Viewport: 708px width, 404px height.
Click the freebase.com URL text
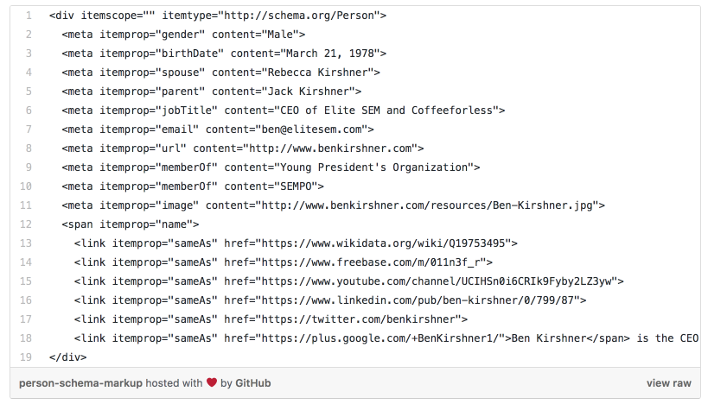click(371, 262)
